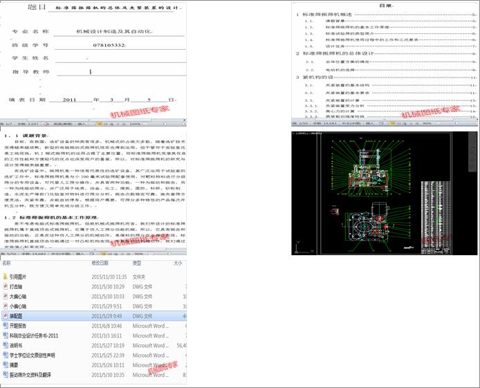Click the 100% zoom level in cover-page Word window

[135, 124]
